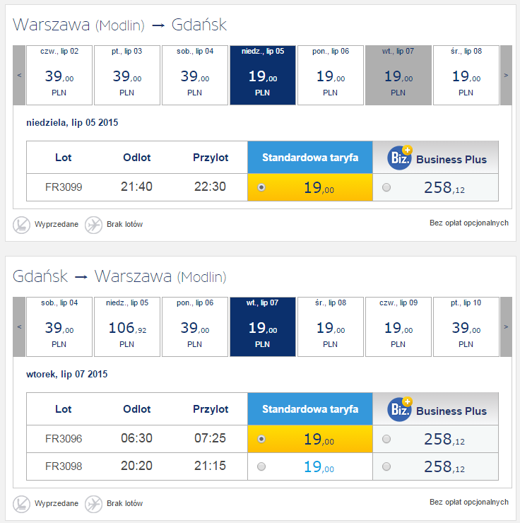Show later dates for Warszawa to Gdańsk

(506, 76)
